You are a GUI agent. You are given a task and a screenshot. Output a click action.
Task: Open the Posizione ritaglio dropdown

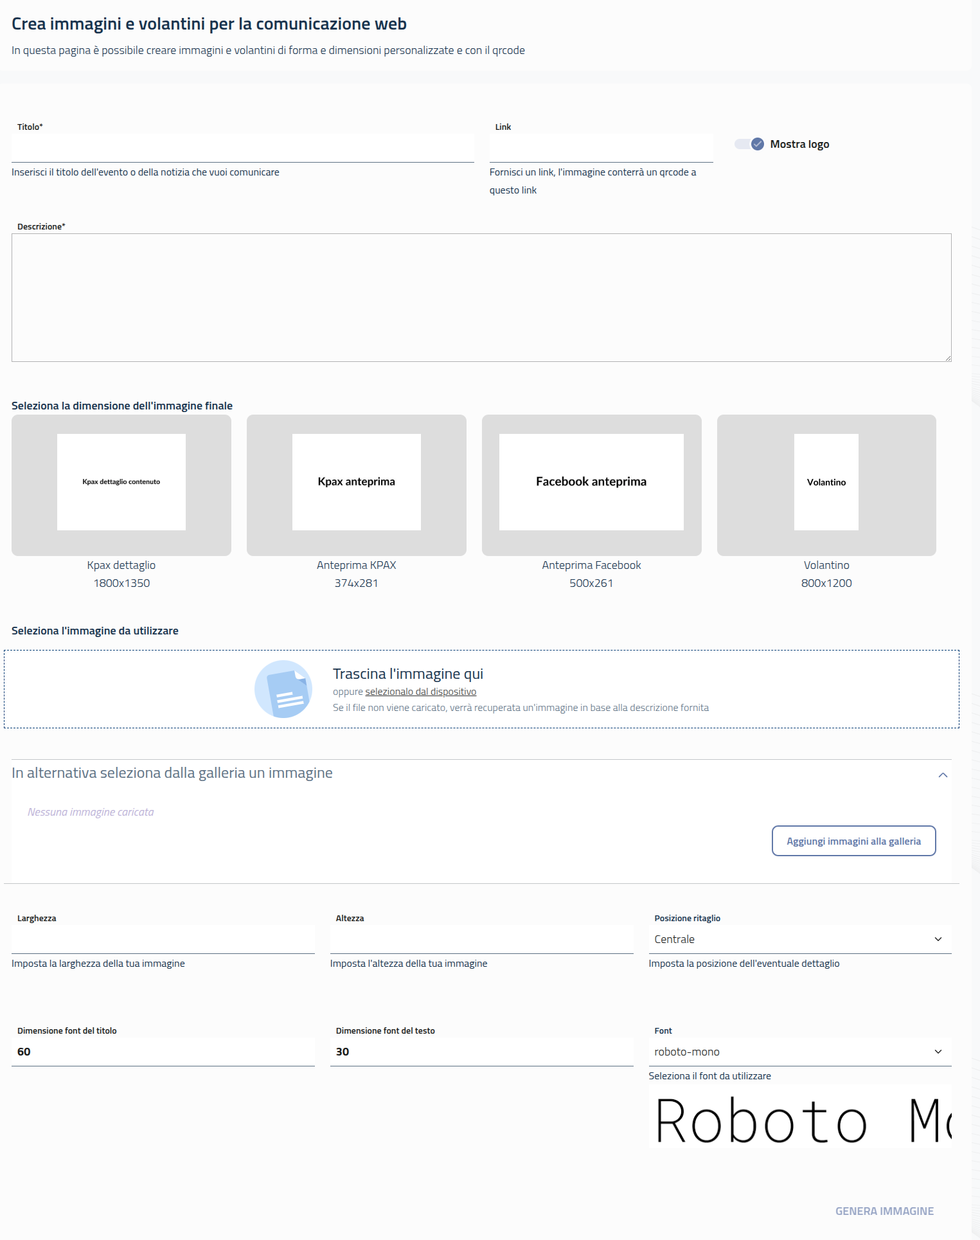coord(799,939)
